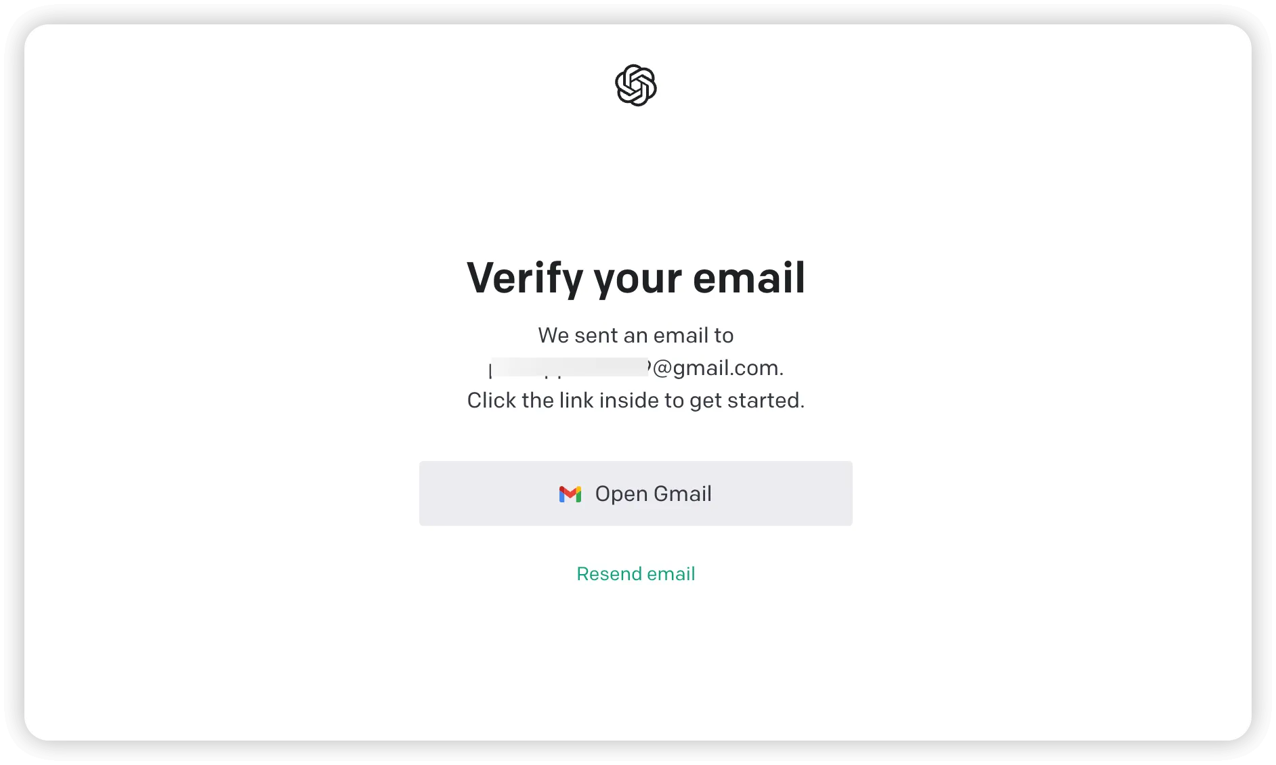Click the word "Gmail" inside the button
This screenshot has width=1276, height=765.
[x=683, y=494]
